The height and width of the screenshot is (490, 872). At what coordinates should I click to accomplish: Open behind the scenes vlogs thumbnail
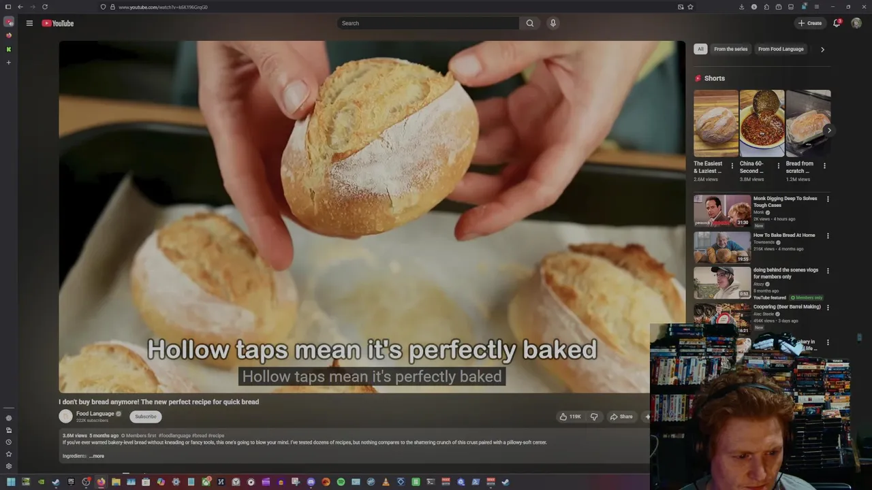coord(722,282)
